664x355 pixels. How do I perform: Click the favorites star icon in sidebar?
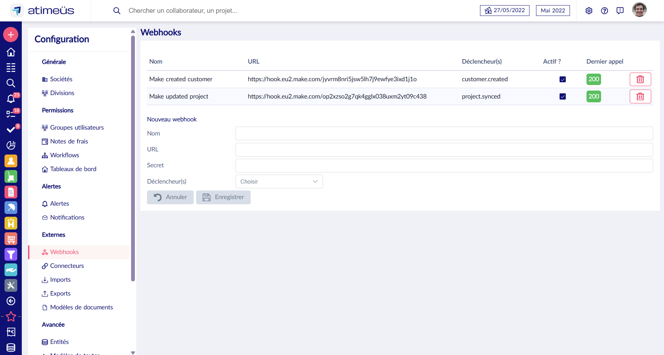click(11, 316)
